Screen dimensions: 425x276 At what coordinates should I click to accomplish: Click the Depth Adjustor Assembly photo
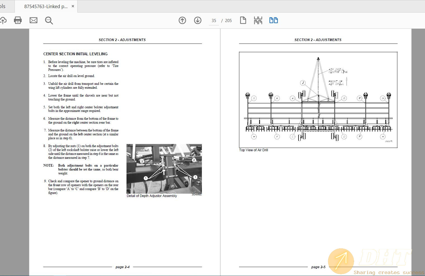pos(164,169)
